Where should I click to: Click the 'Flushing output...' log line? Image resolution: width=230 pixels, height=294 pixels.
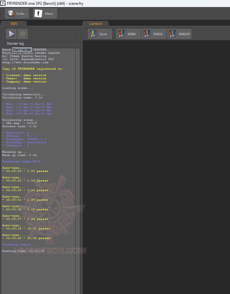pyautogui.click(x=19, y=244)
